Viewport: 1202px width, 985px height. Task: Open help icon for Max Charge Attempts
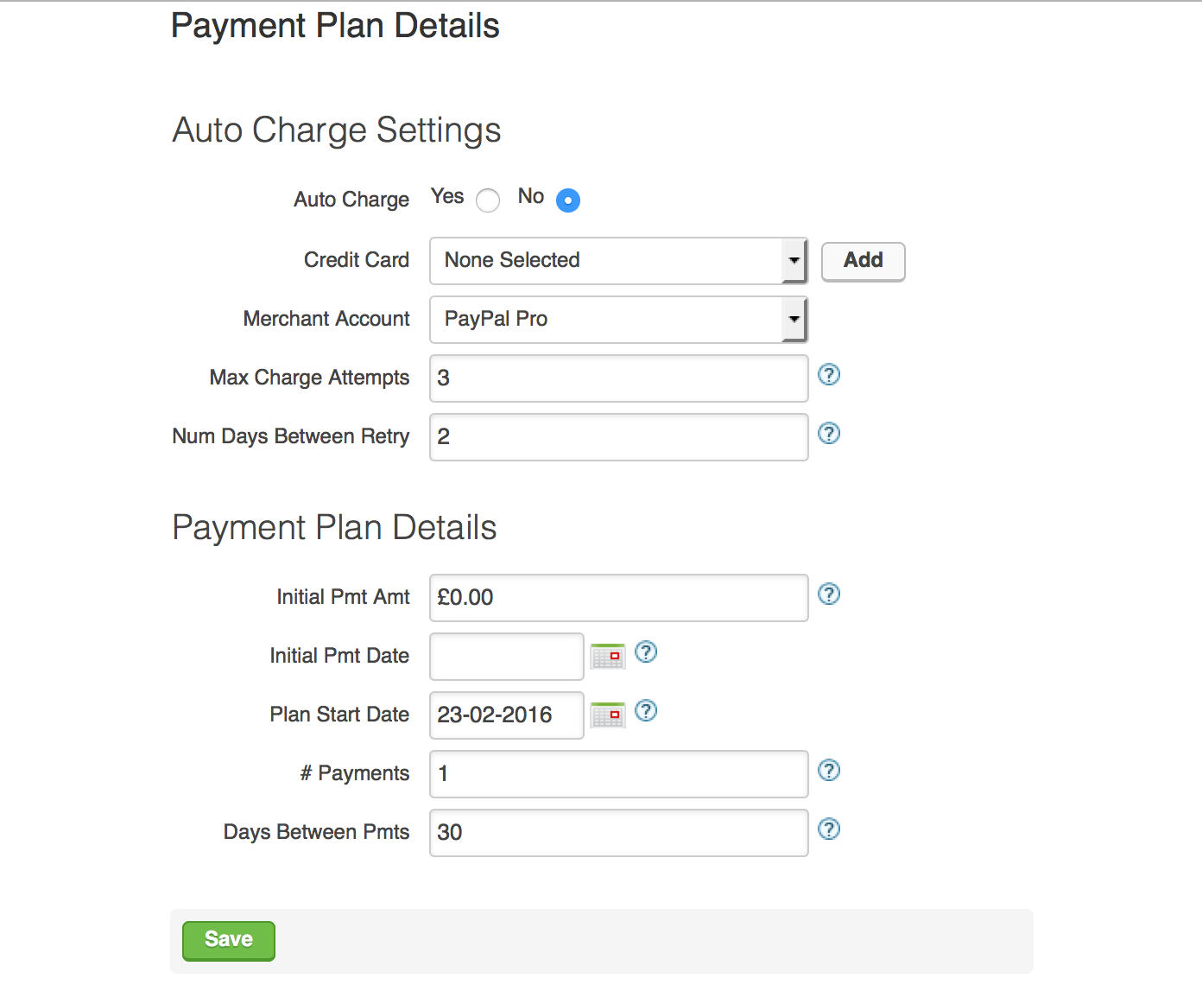[829, 374]
